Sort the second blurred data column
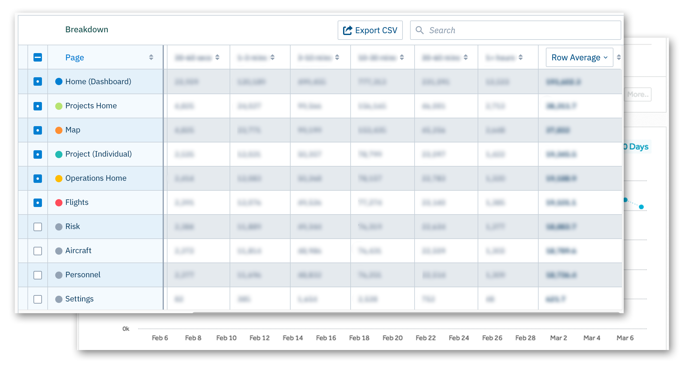The height and width of the screenshot is (366, 694). click(x=272, y=57)
